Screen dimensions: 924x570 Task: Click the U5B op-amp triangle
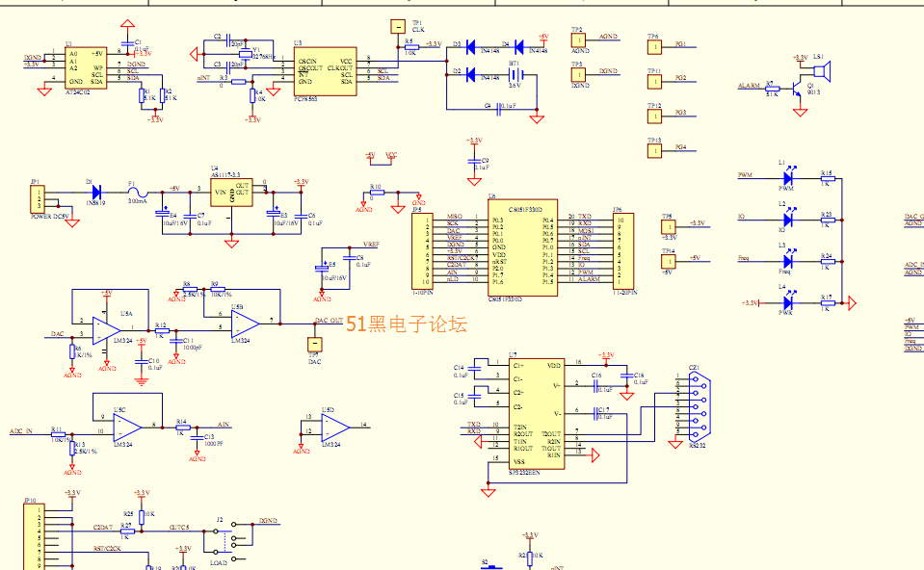click(x=245, y=324)
